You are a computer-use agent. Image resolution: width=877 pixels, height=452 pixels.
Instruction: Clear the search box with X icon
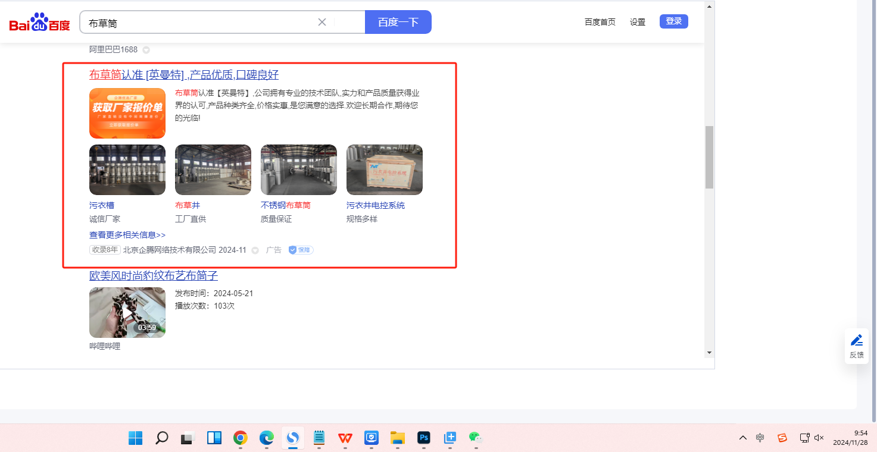click(322, 22)
